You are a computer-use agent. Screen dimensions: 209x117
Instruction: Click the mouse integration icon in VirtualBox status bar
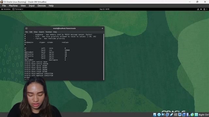pos(192,115)
